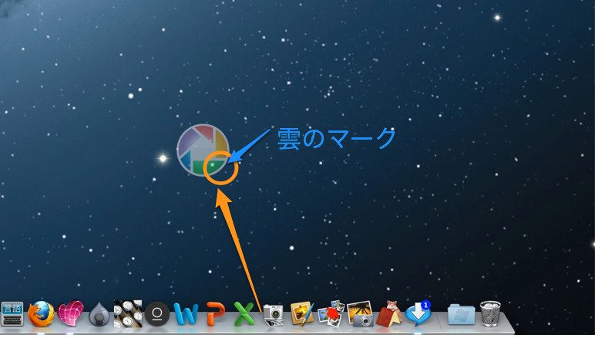
Task: Launch the dark round circle-logo app
Action: pos(157,314)
